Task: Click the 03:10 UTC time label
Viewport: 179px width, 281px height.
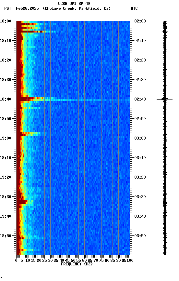Action: tap(140, 158)
